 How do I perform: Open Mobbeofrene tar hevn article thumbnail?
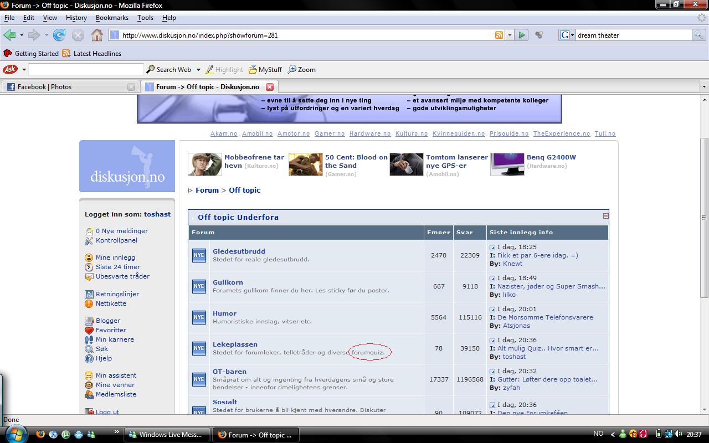(205, 164)
